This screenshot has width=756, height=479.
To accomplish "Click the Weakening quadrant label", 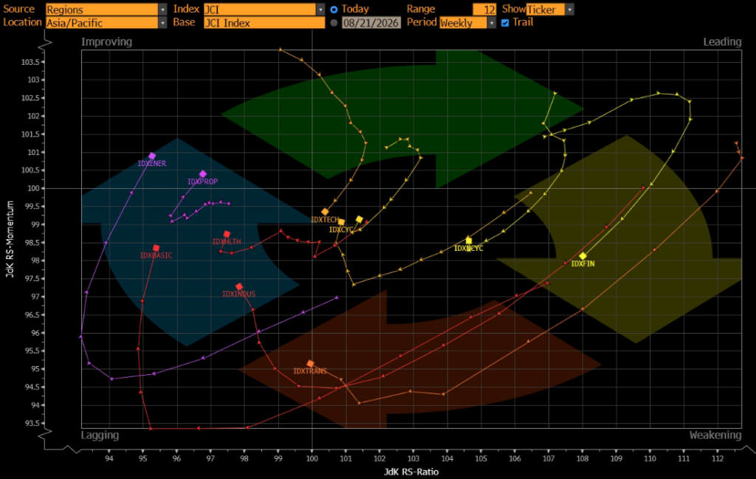I will click(x=715, y=435).
